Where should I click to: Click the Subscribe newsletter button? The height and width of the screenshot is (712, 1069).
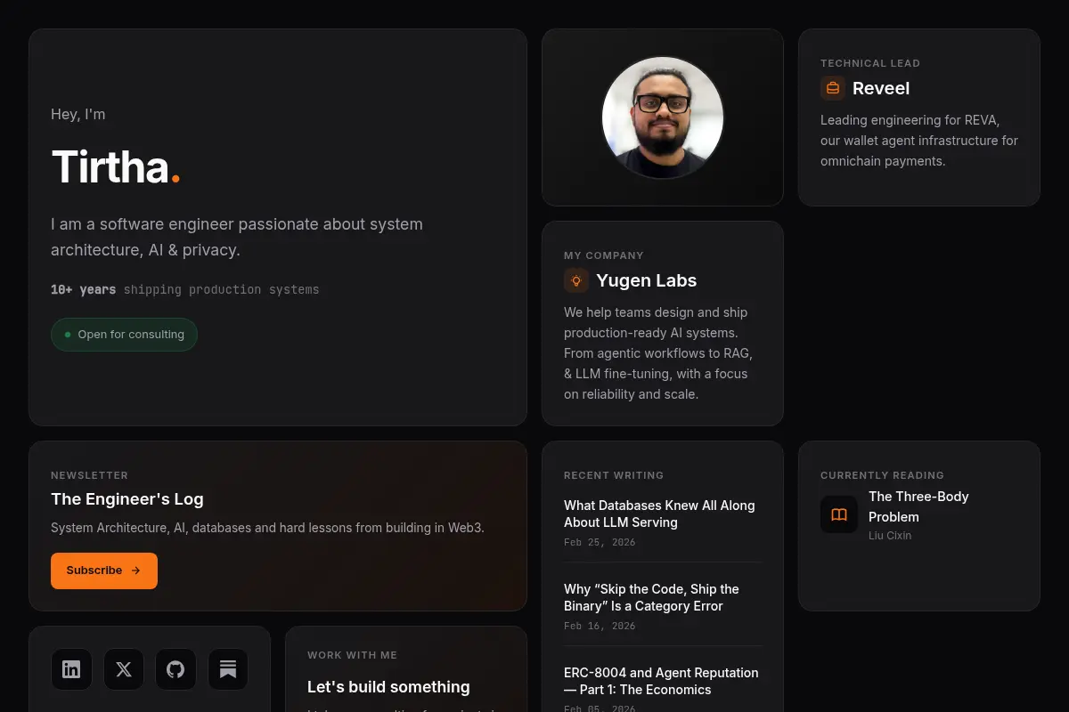104,570
